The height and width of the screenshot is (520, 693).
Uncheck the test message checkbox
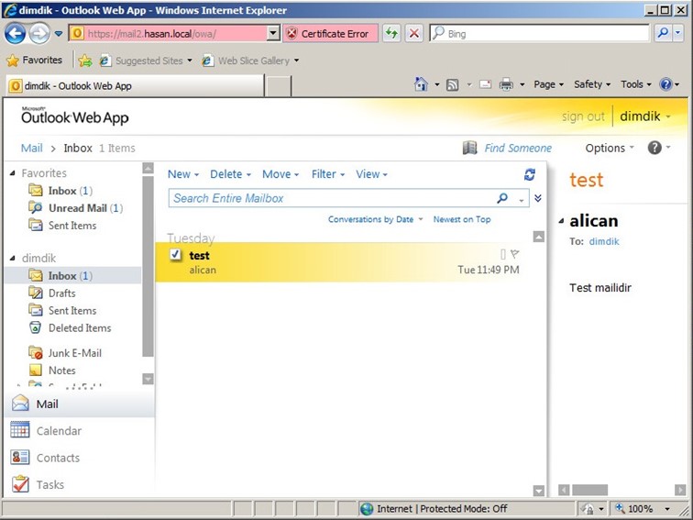point(175,254)
